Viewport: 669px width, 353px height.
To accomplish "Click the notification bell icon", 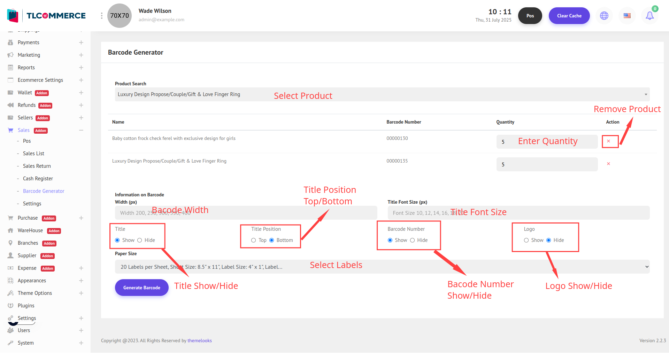I will click(649, 16).
